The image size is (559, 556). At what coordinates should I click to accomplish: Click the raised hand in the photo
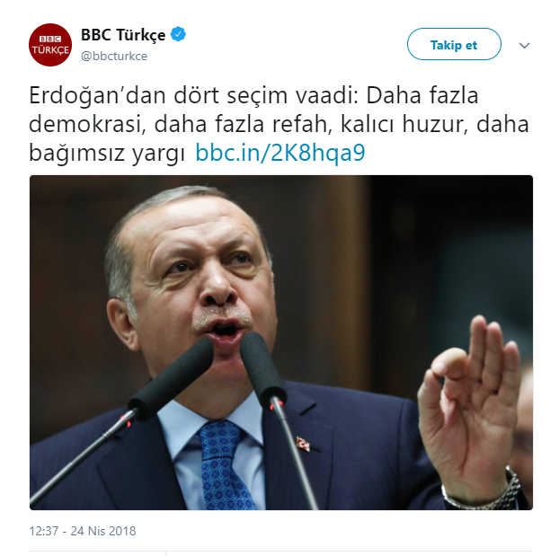pos(470,402)
